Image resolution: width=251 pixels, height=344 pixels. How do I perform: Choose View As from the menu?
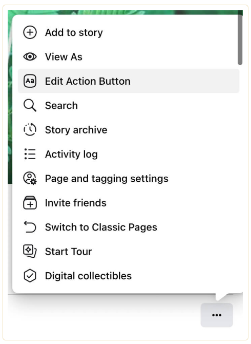click(129, 57)
